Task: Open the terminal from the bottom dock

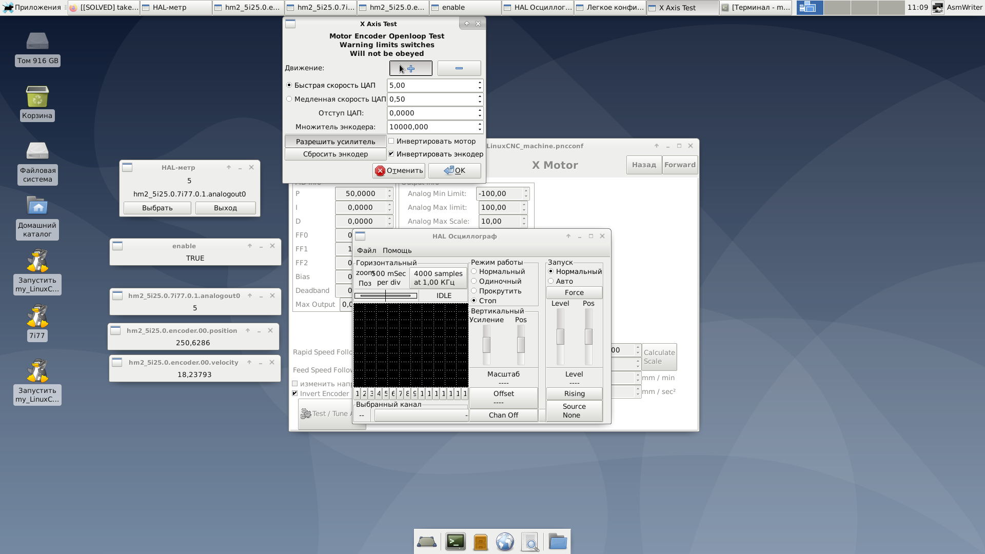Action: tap(455, 542)
